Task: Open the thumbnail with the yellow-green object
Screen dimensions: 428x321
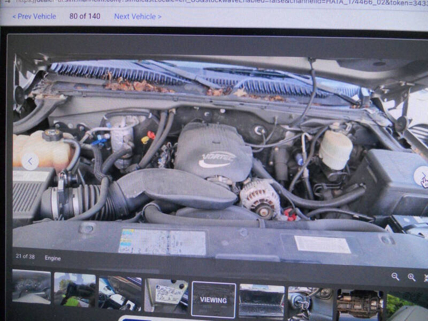Action: tap(75, 289)
